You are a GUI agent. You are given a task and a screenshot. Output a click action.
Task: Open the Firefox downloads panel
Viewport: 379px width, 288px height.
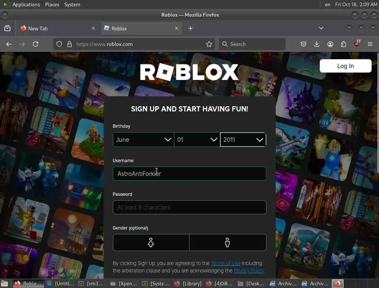[x=317, y=44]
